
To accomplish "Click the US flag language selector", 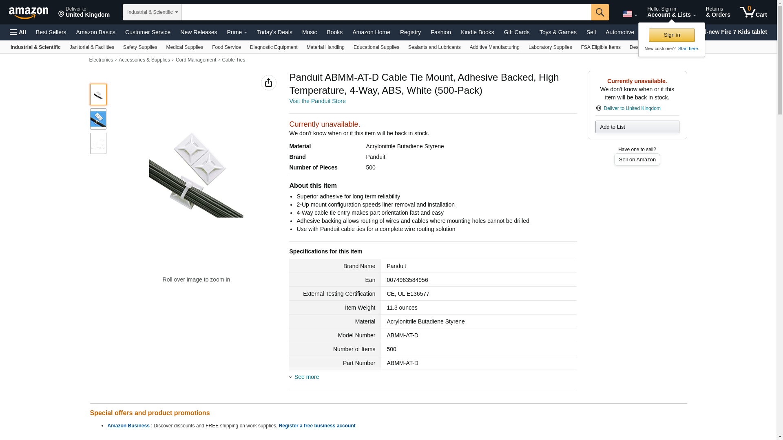I will click(x=629, y=14).
